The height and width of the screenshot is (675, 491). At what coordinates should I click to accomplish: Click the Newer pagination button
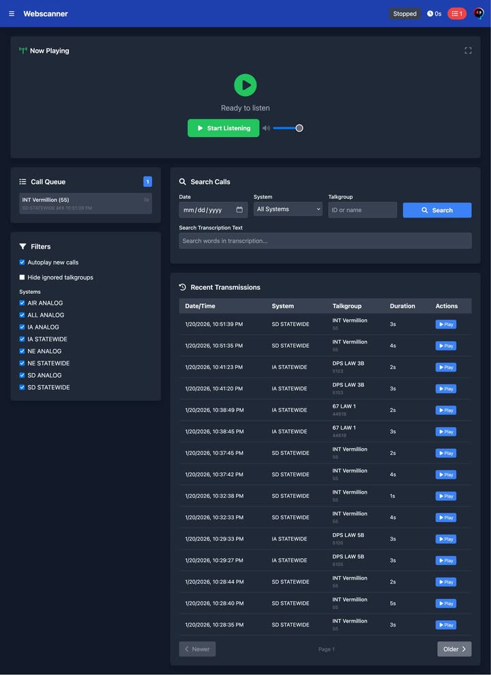pyautogui.click(x=197, y=649)
